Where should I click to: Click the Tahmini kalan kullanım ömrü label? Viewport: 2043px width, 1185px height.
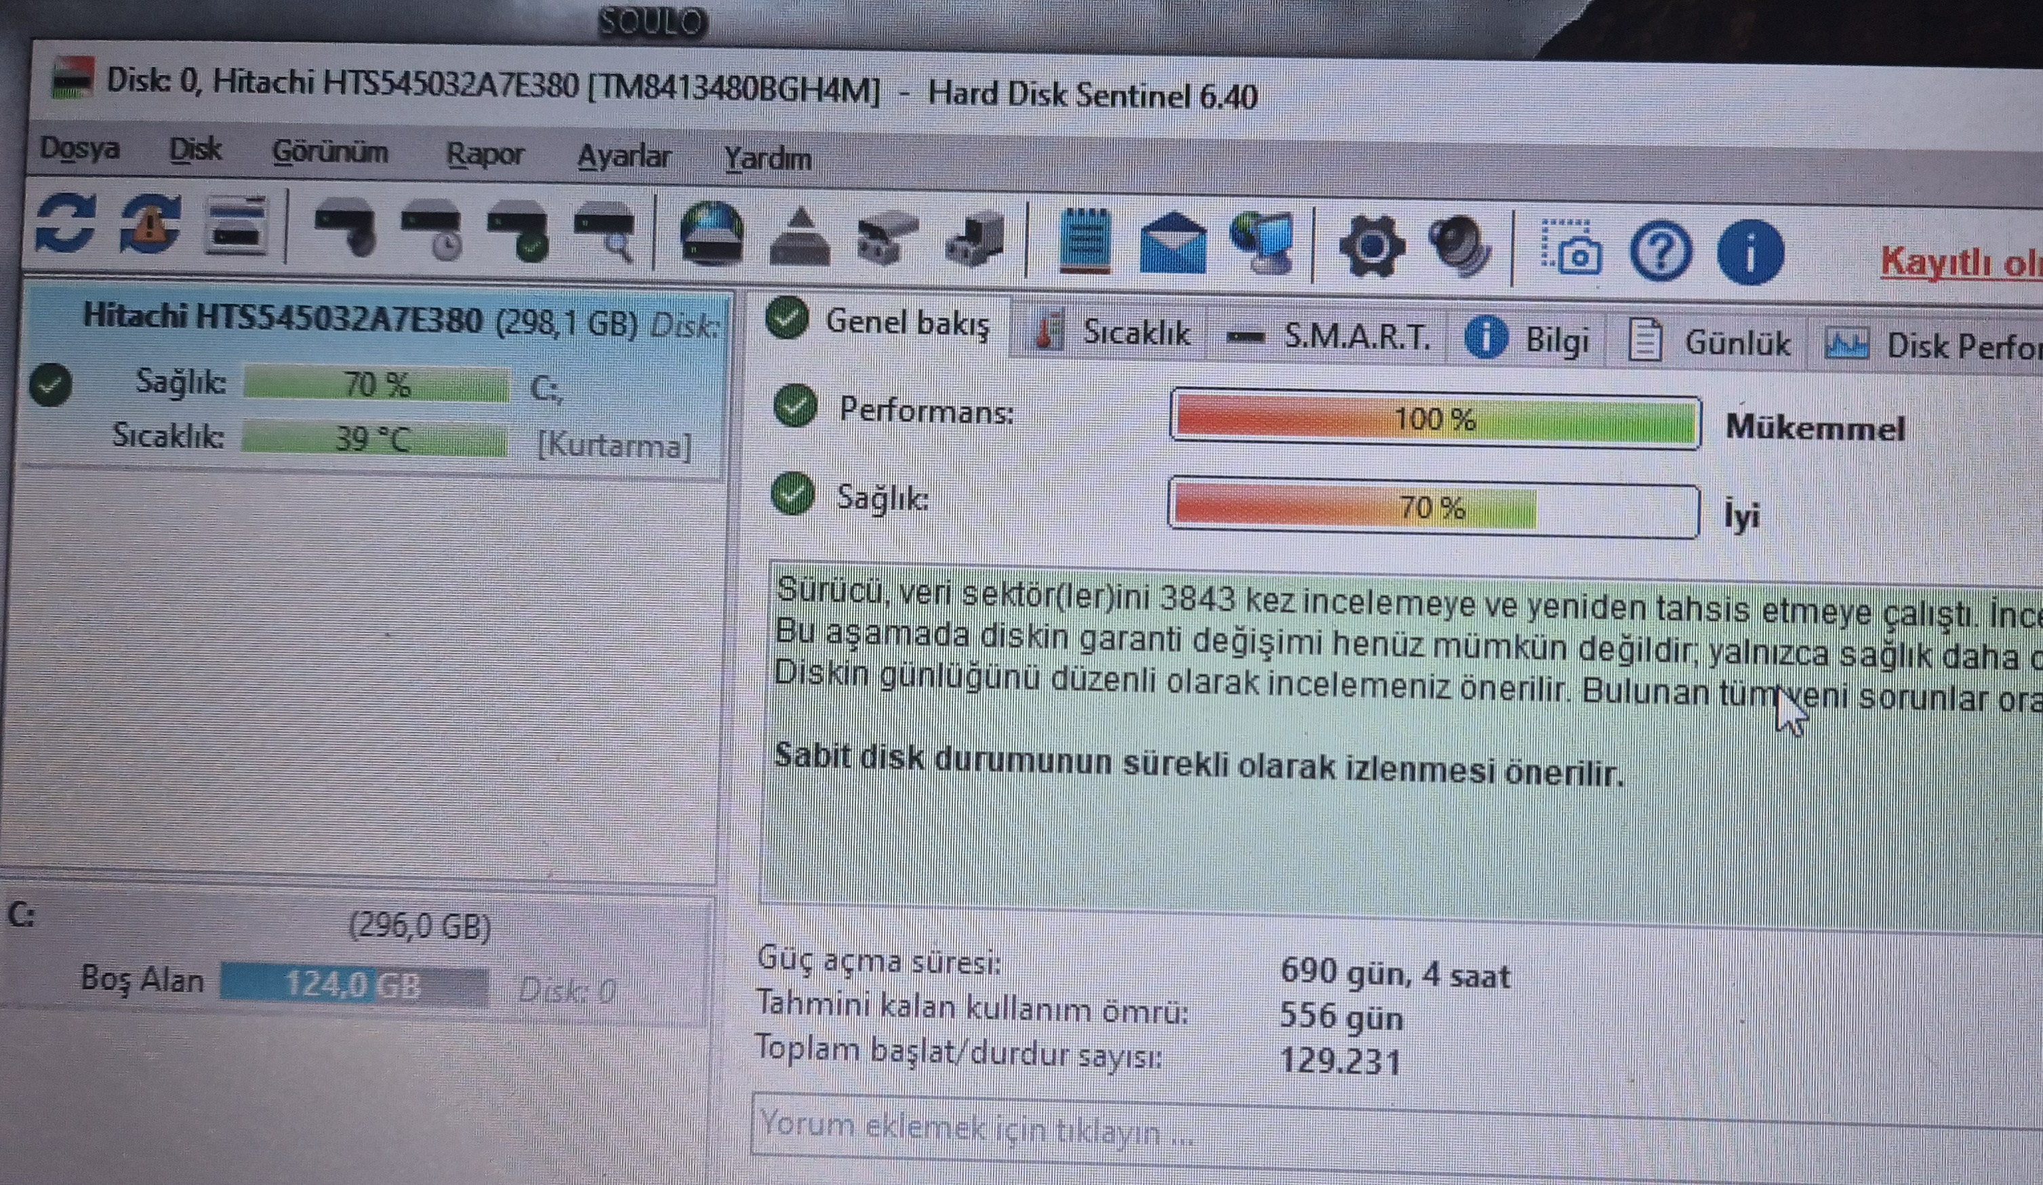point(972,1007)
